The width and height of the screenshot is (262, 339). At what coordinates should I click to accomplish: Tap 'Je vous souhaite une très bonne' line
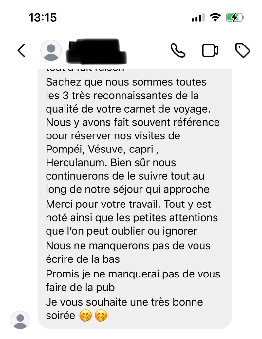coord(124,302)
